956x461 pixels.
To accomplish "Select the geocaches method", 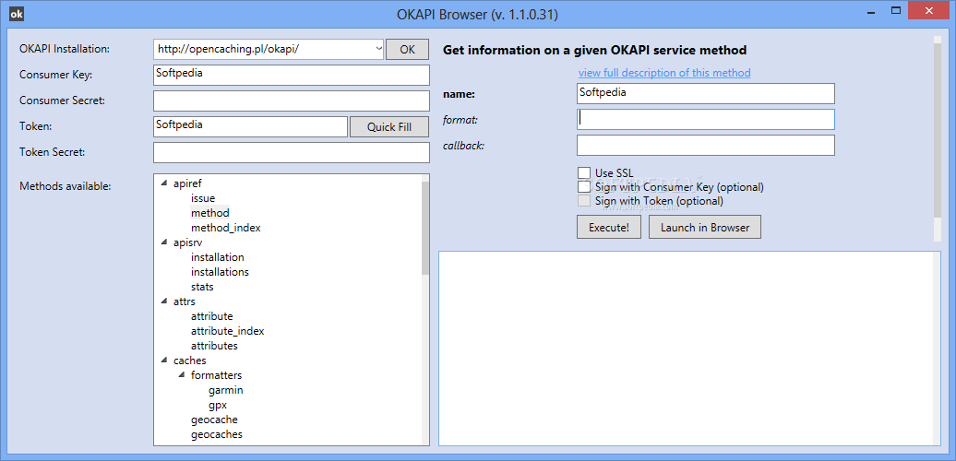I will [x=217, y=434].
